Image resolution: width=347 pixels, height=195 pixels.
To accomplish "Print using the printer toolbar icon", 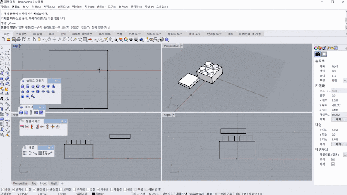I will click(19, 39).
